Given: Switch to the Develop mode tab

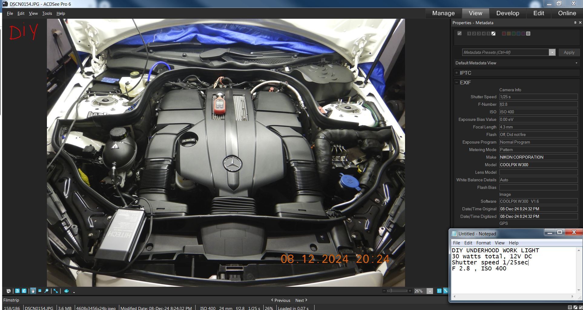Looking at the screenshot, I should click(x=508, y=13).
